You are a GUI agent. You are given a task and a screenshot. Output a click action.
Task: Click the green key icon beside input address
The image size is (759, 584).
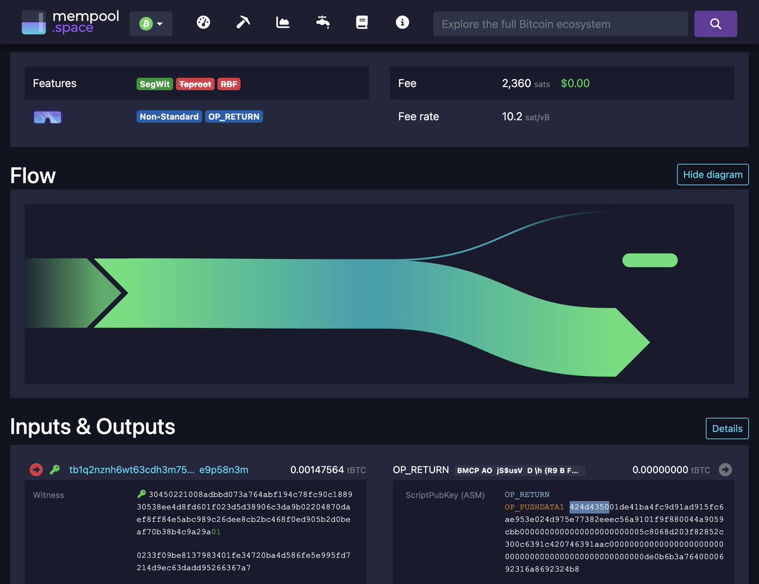tap(55, 469)
